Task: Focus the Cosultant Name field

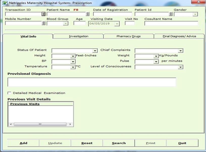Action: 171,23
